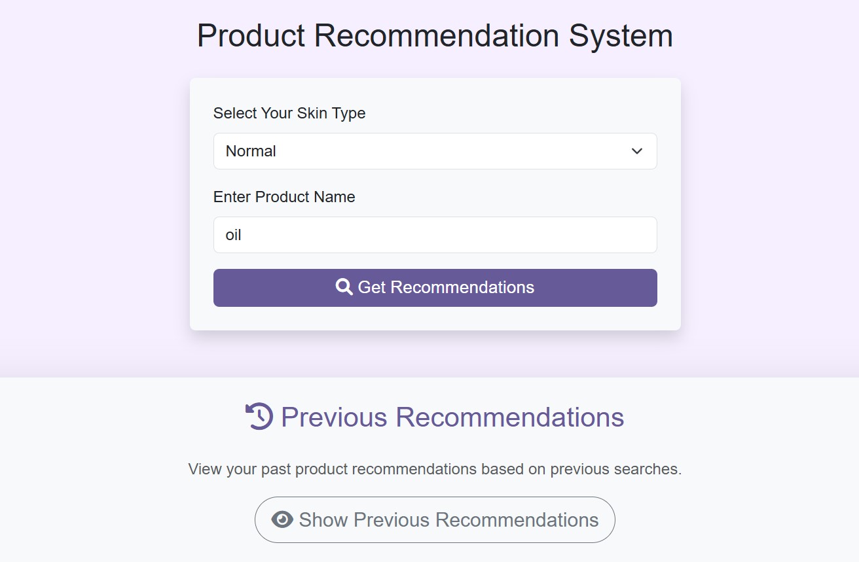Click the word Previous in section heading

334,417
